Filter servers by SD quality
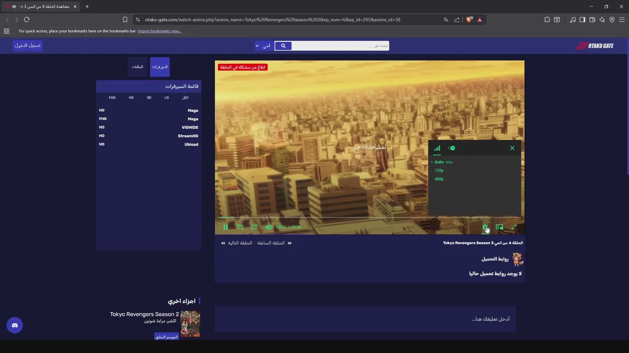Viewport: 629px width, 353px height. pos(149,98)
